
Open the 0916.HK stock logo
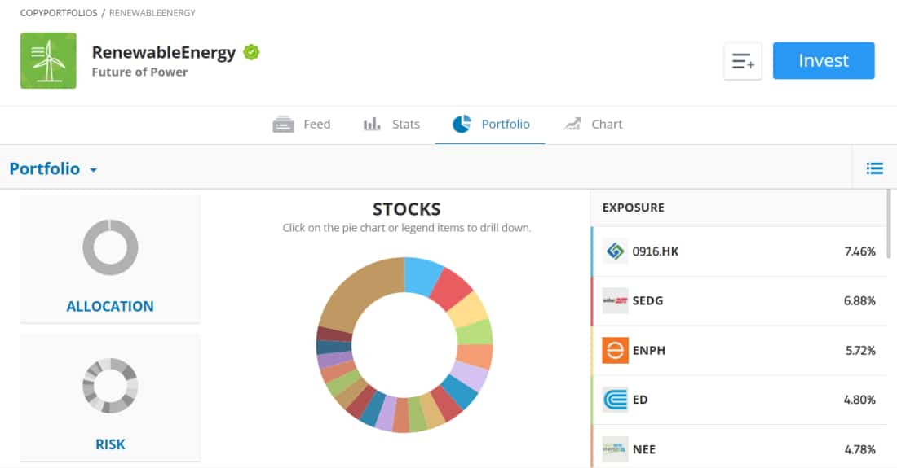615,251
